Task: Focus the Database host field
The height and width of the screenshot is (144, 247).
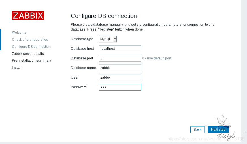Action: coord(120,49)
